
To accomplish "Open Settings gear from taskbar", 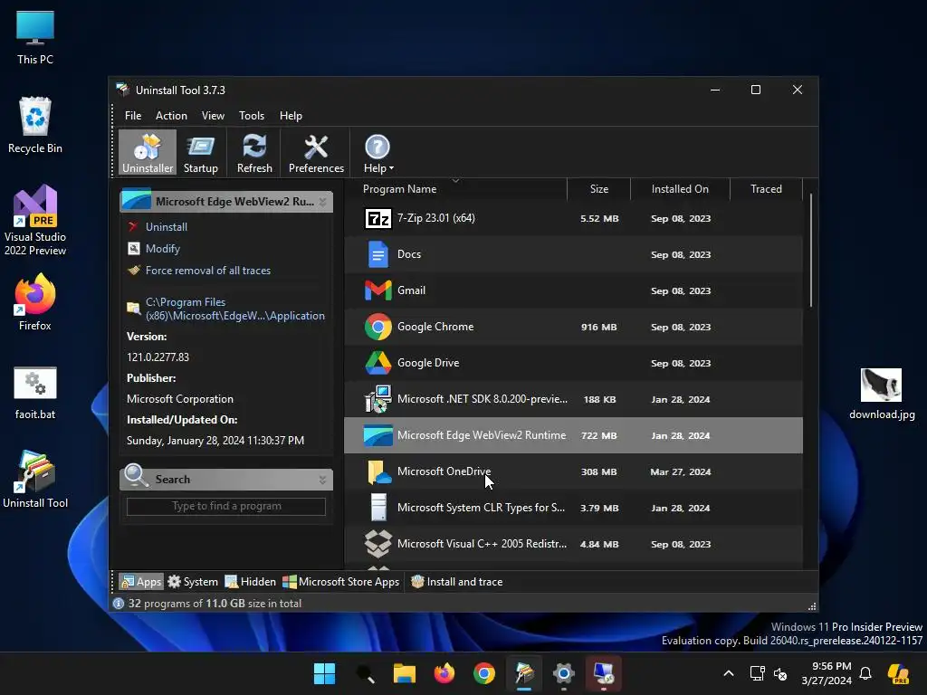I will (x=563, y=673).
